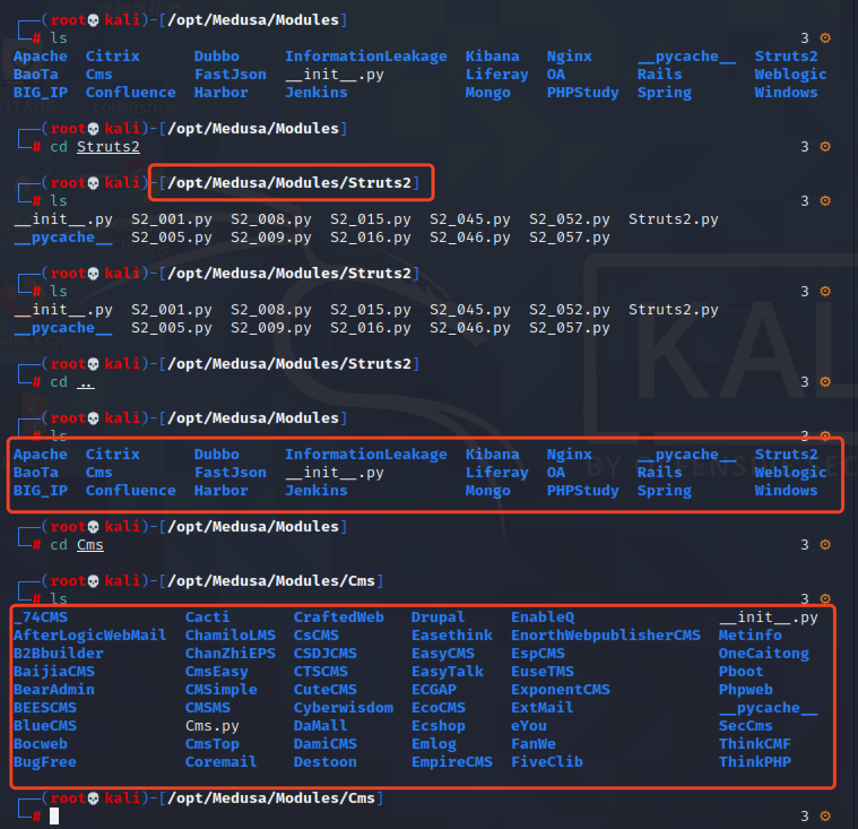Image resolution: width=858 pixels, height=829 pixels.
Task: Click the Coremail directory entry
Action: (x=221, y=762)
